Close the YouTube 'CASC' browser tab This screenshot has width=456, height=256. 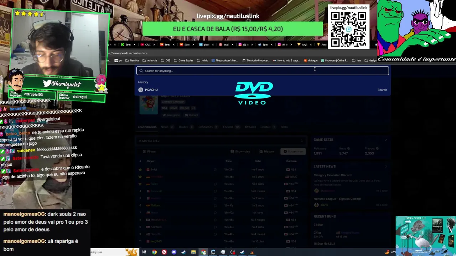coord(154,44)
